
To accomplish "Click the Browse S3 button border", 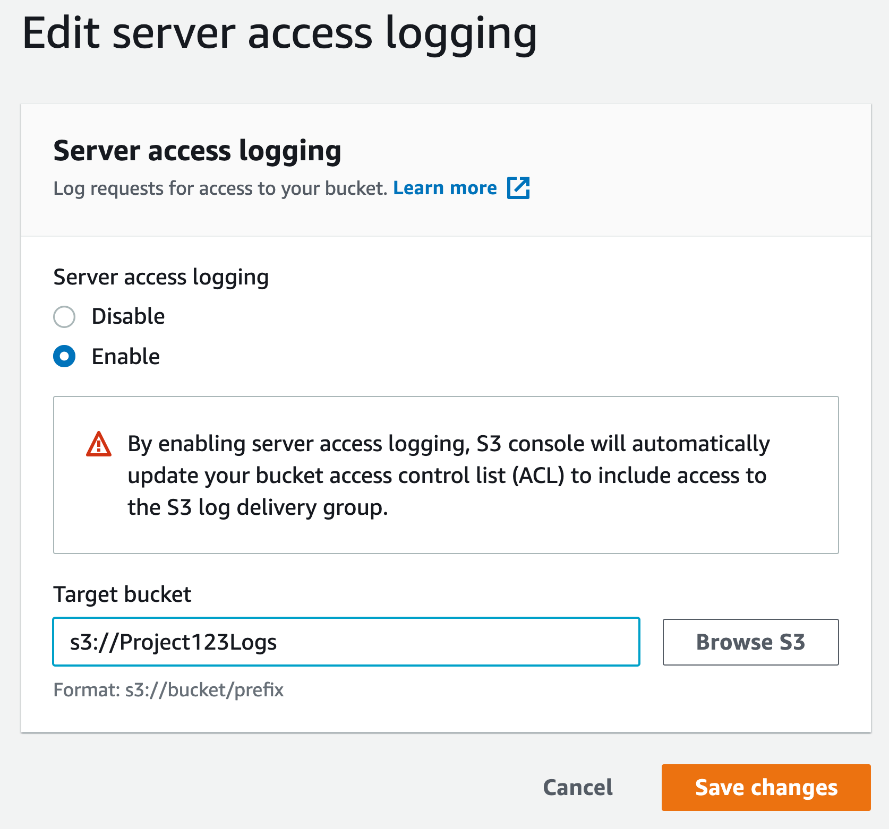I will pos(750,619).
